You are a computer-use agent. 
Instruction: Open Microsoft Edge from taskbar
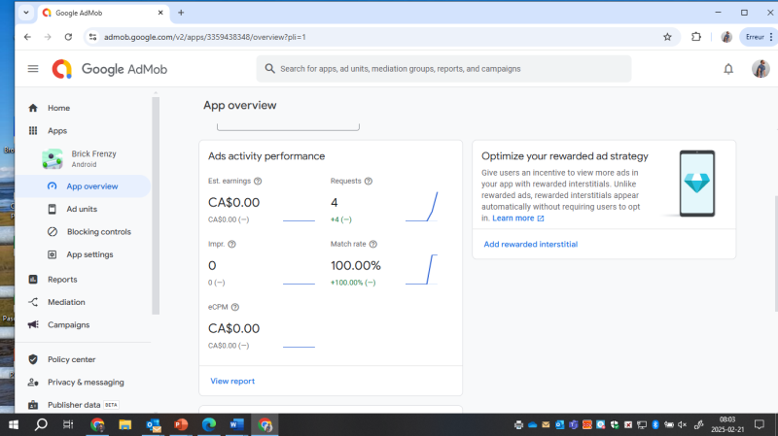point(209,424)
